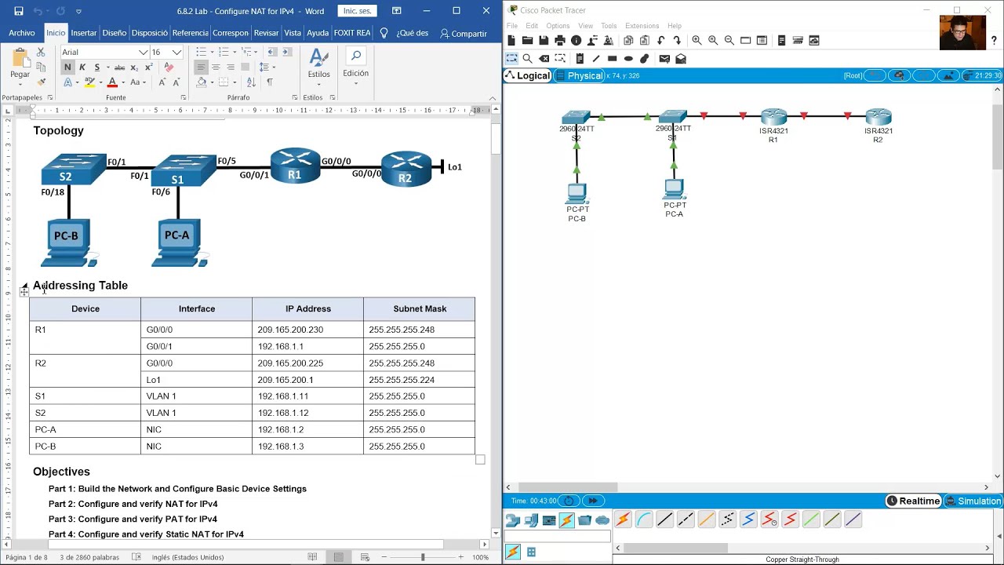
Task: Select the Console cable light-blue connection
Action: click(x=644, y=519)
